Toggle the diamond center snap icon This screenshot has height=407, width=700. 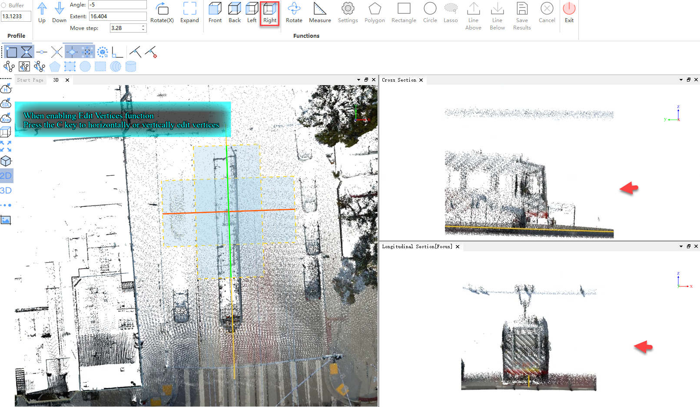pyautogui.click(x=72, y=52)
